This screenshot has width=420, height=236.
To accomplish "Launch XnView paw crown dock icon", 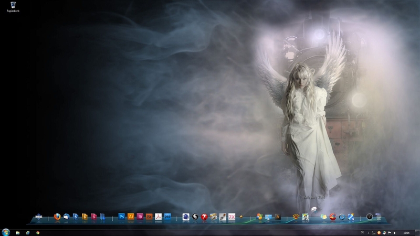I will pos(296,217).
